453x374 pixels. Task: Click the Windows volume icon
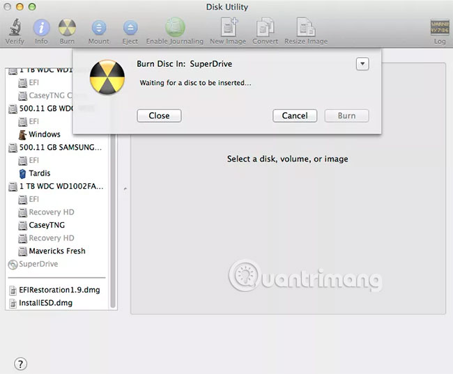[x=22, y=134]
